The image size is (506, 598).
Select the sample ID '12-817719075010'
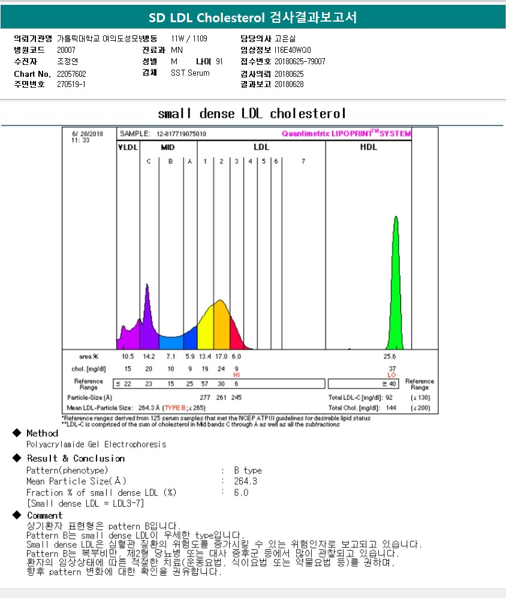181,134
